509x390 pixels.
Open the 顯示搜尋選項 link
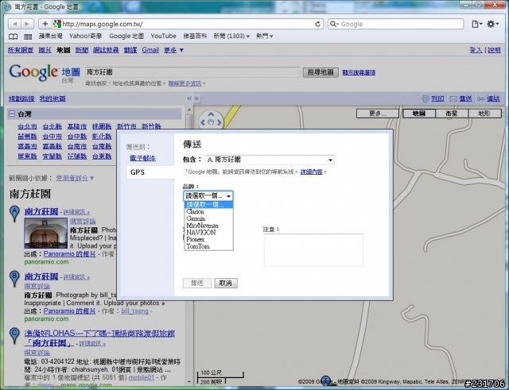pyautogui.click(x=359, y=72)
